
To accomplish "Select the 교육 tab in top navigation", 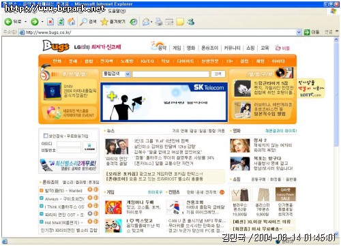I will [x=265, y=48].
